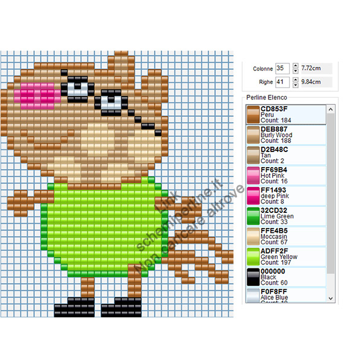362x362 pixels.
Task: Decrease the Righe value with down arrow
Action: point(295,85)
